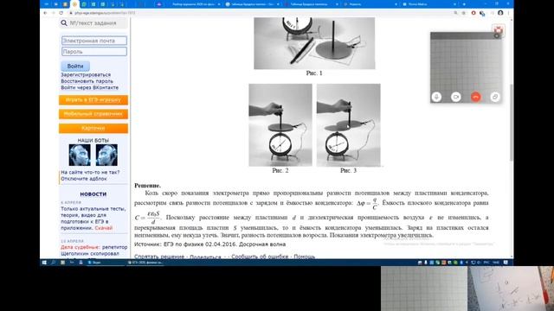Select the active orange-icon pinned tab
554x311 pixels.
tap(74, 4)
